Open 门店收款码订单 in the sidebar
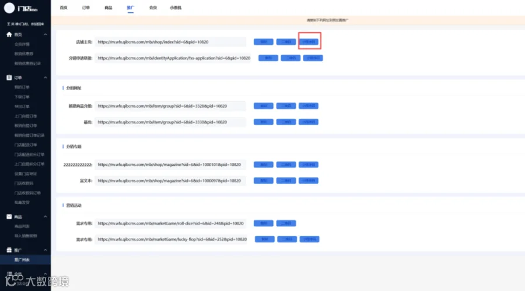The image size is (525, 291). click(27, 193)
